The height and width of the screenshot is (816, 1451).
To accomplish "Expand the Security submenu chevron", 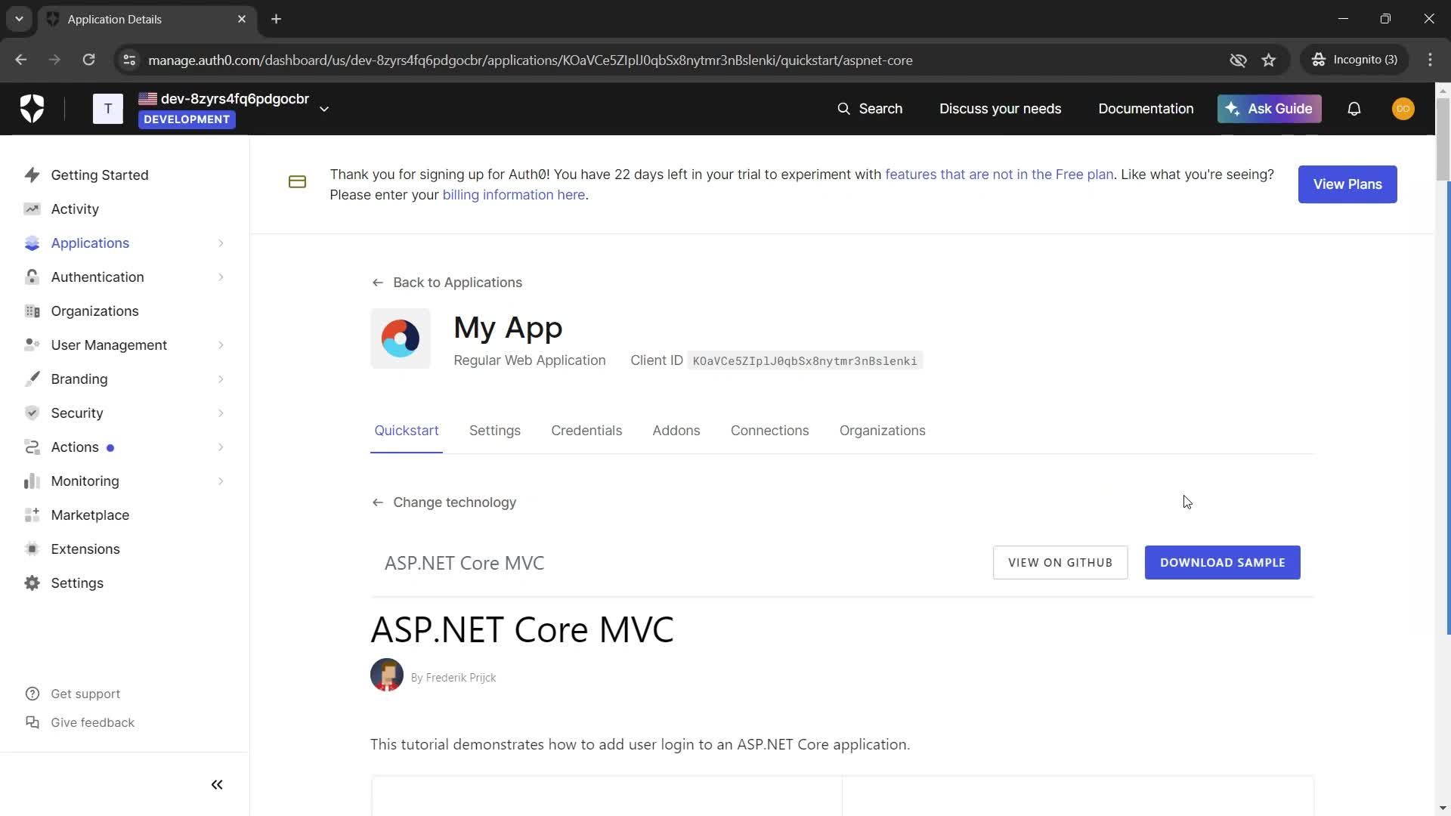I will 221,413.
